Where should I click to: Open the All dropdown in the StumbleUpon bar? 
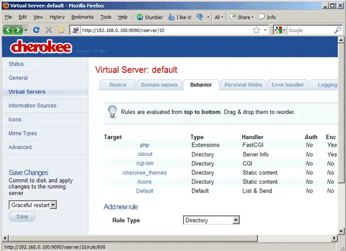click(219, 17)
